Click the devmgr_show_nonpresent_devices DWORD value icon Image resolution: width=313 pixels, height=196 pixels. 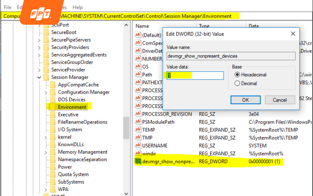click(138, 162)
